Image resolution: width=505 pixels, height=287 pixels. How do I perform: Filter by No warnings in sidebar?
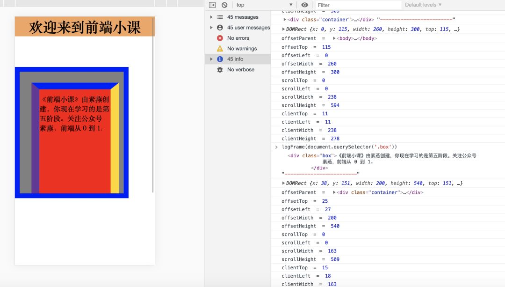(238, 48)
